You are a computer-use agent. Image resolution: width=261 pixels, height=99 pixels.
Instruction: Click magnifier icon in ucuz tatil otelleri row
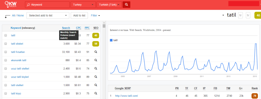pyautogui.click(x=96, y=69)
